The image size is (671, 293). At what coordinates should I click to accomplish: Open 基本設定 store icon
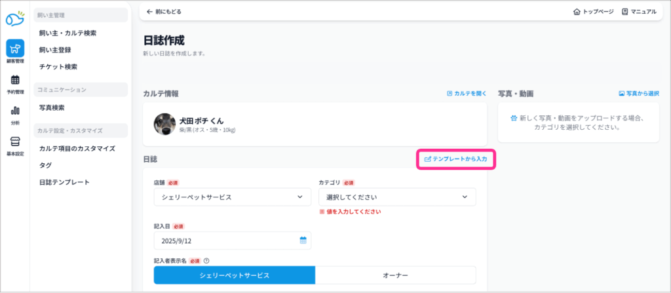tap(15, 144)
